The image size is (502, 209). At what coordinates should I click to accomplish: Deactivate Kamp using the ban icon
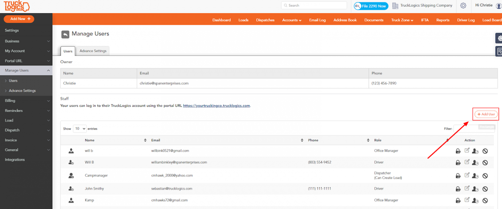(x=485, y=200)
